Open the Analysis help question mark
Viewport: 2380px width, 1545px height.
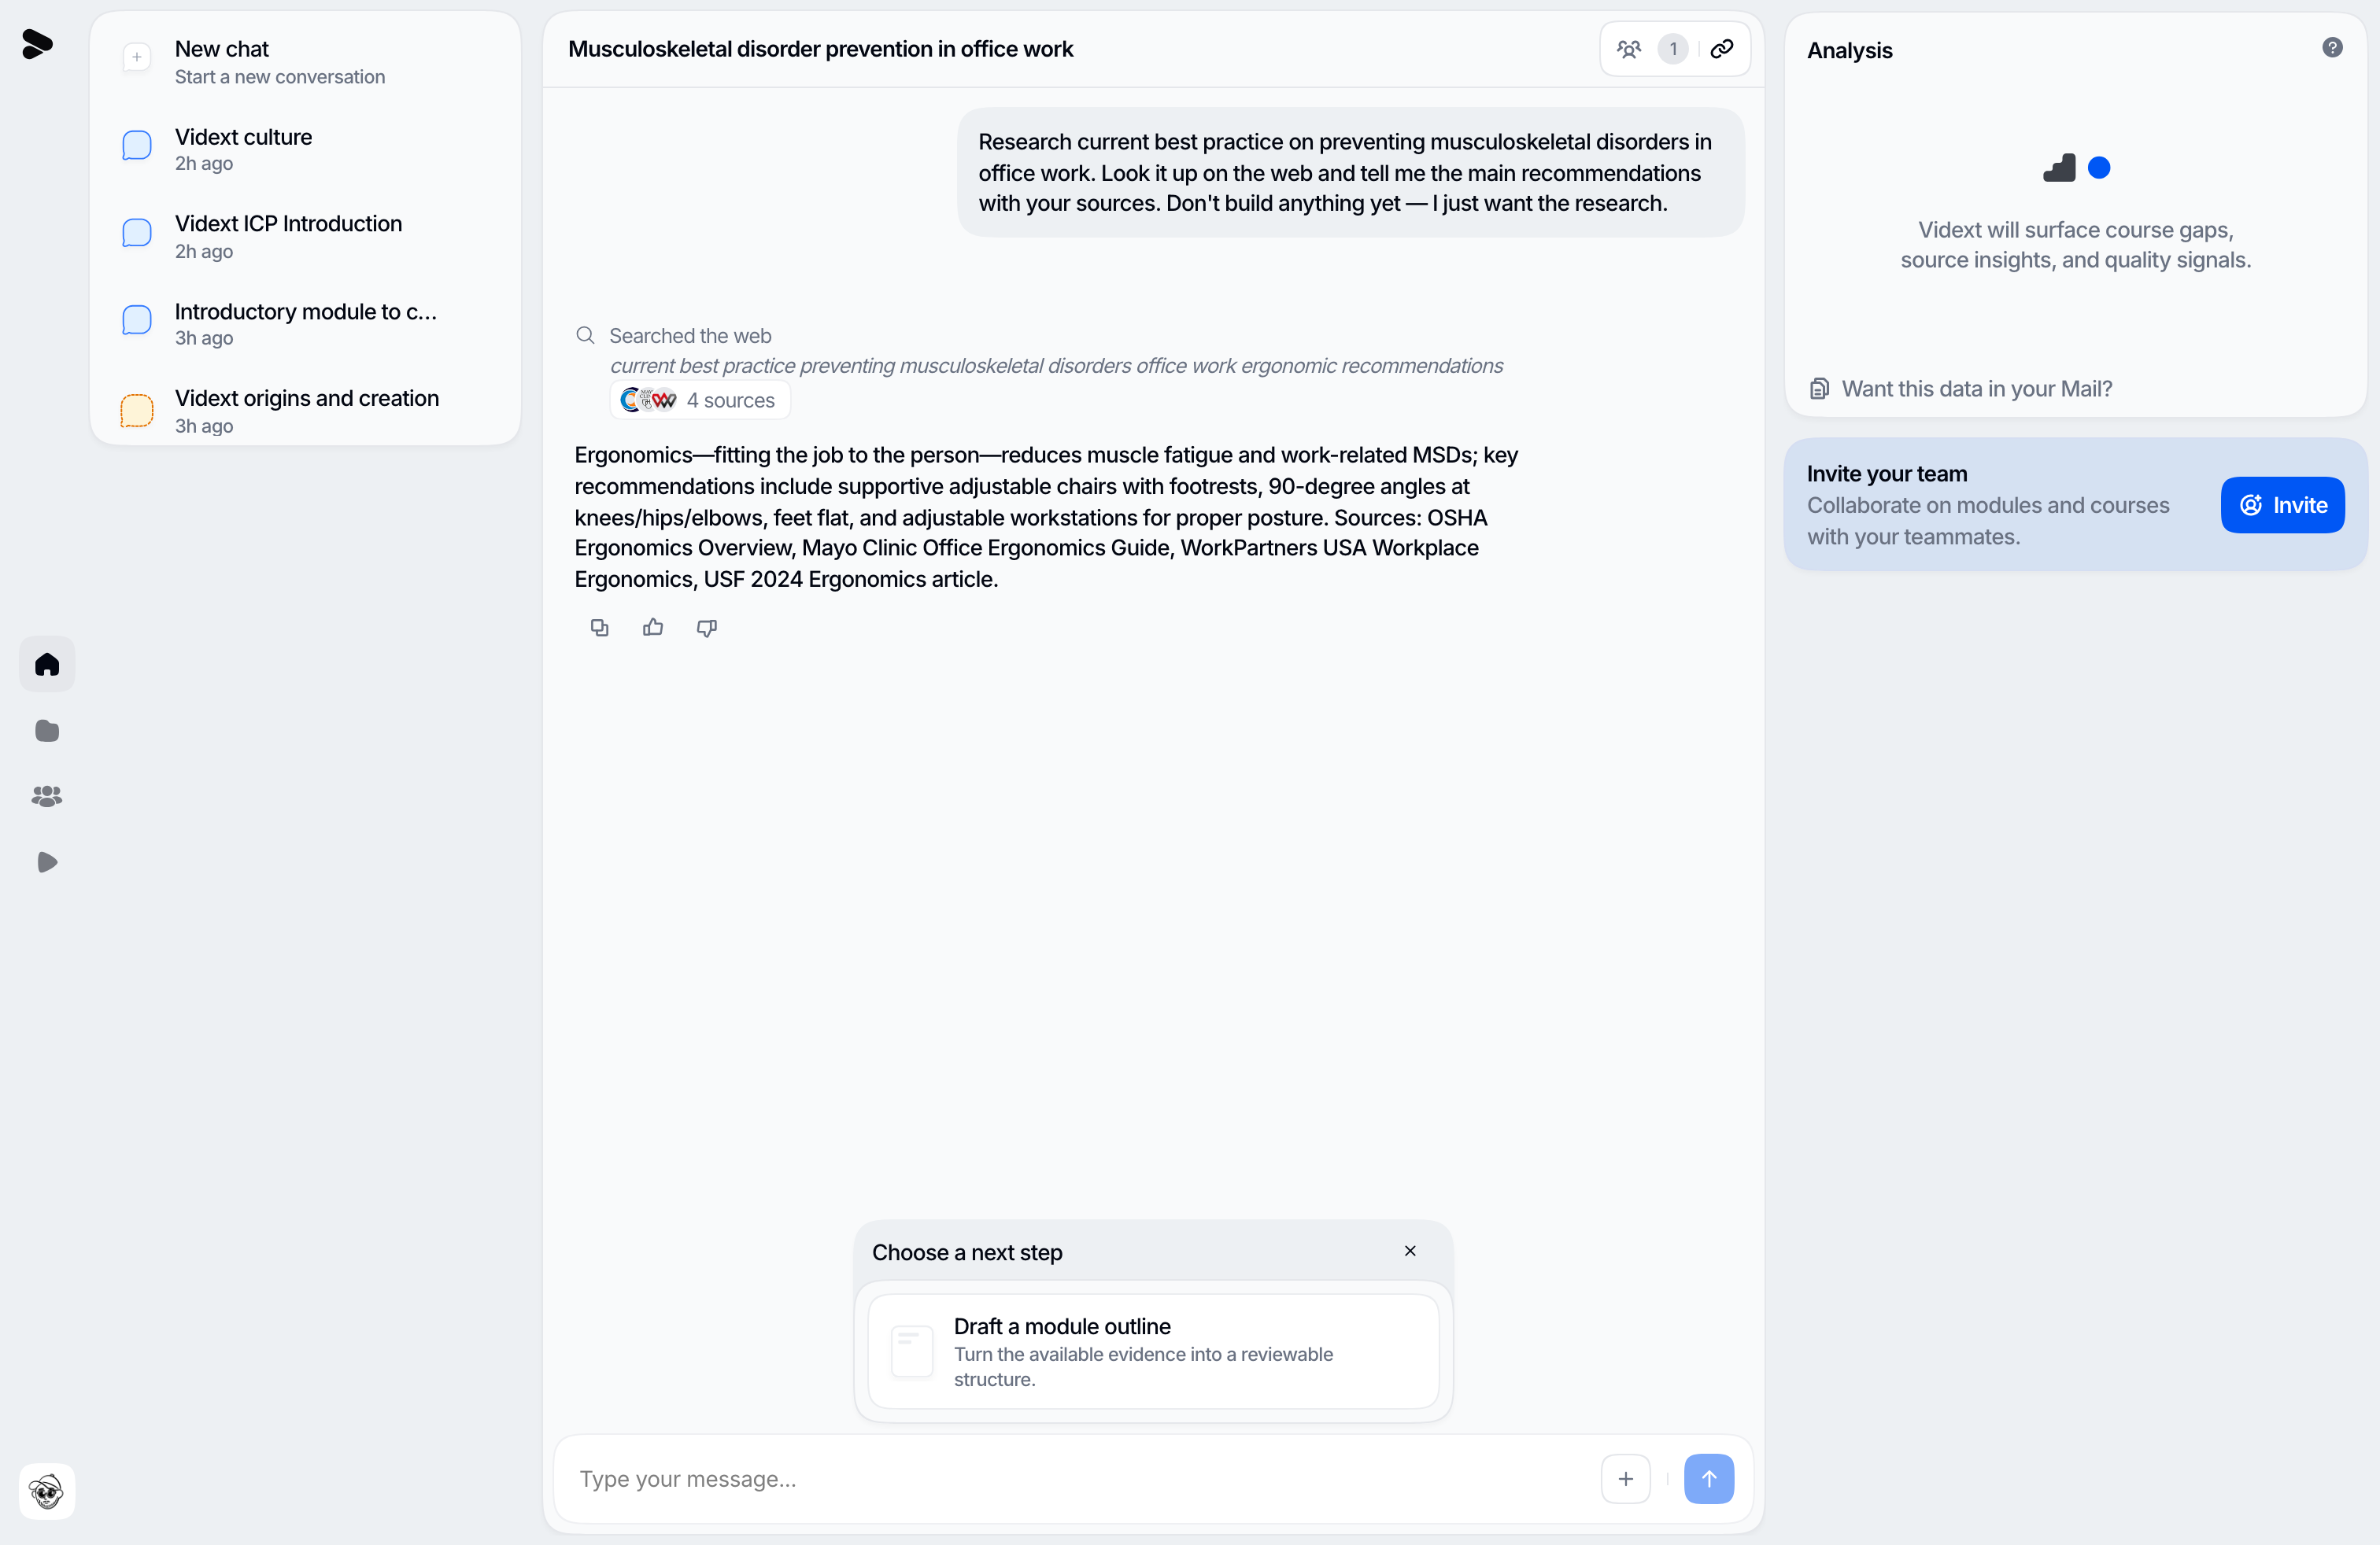pos(2332,49)
